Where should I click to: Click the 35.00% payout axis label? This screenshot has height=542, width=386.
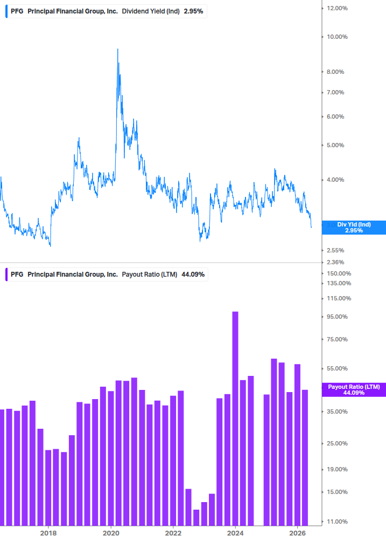[337, 411]
